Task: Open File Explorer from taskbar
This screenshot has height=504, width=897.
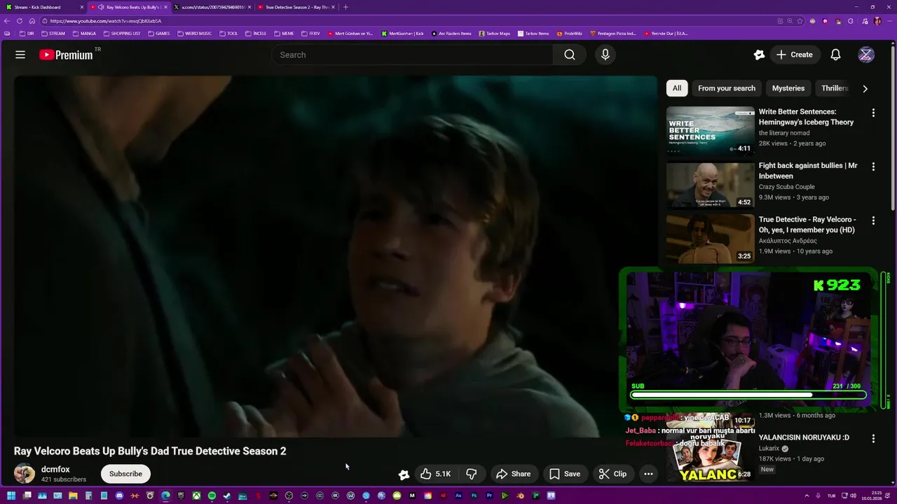Action: (x=73, y=496)
